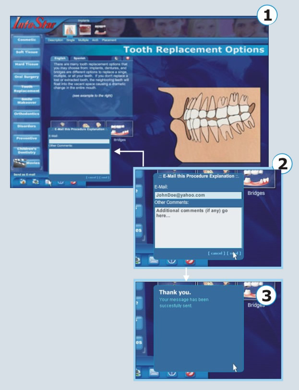Open the Hard Tissue category
The width and height of the screenshot is (299, 390).
(26, 64)
